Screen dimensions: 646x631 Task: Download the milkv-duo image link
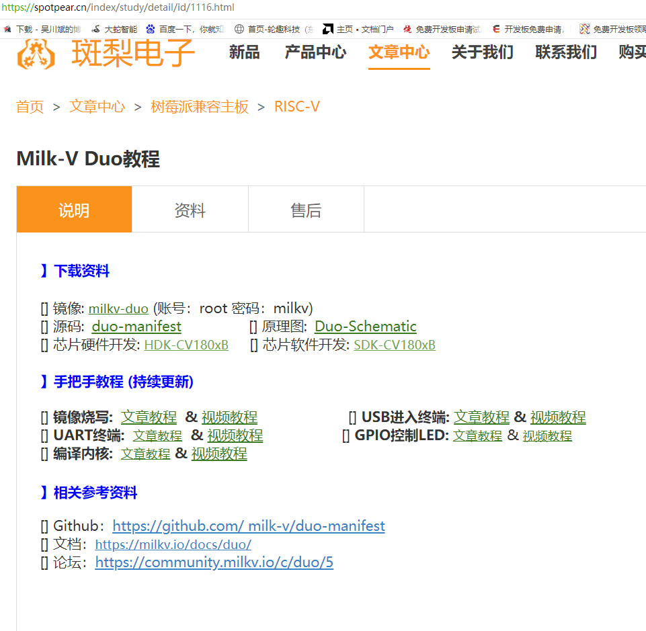118,308
